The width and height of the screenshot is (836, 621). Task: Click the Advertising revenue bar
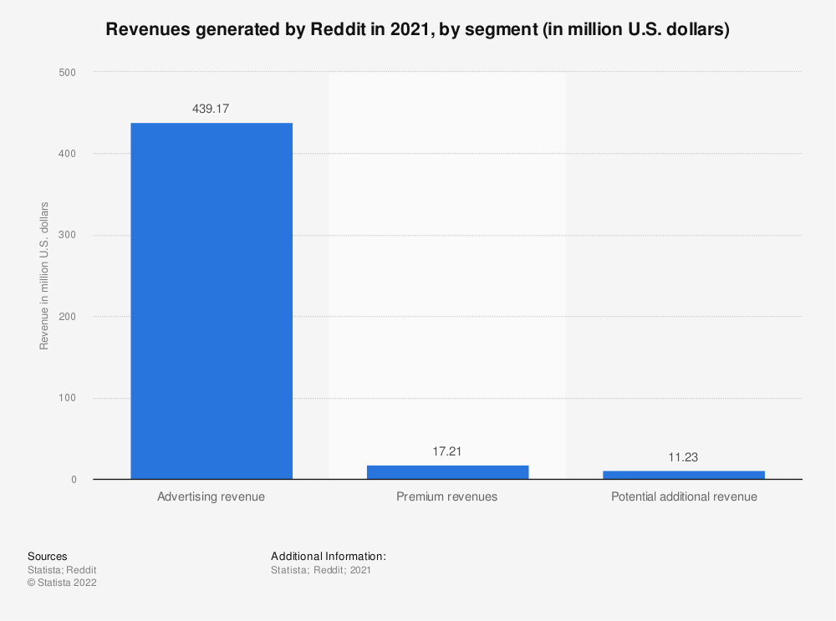click(212, 301)
